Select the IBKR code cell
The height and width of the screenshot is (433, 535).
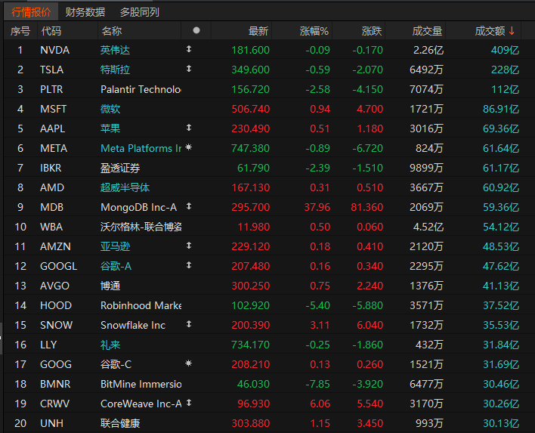pyautogui.click(x=51, y=169)
